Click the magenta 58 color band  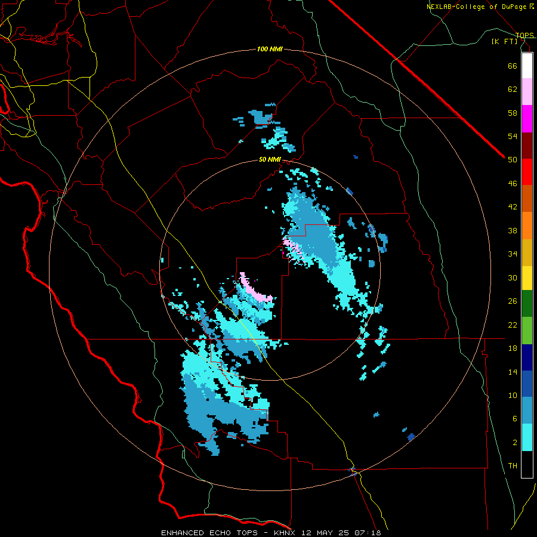[x=527, y=119]
